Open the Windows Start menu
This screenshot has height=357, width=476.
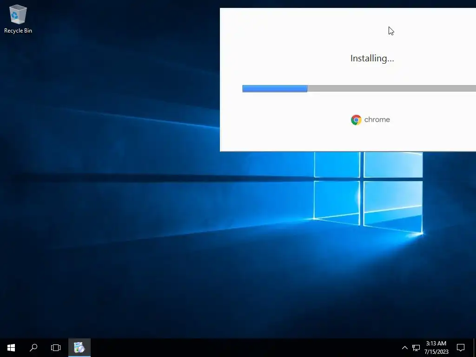pos(11,348)
